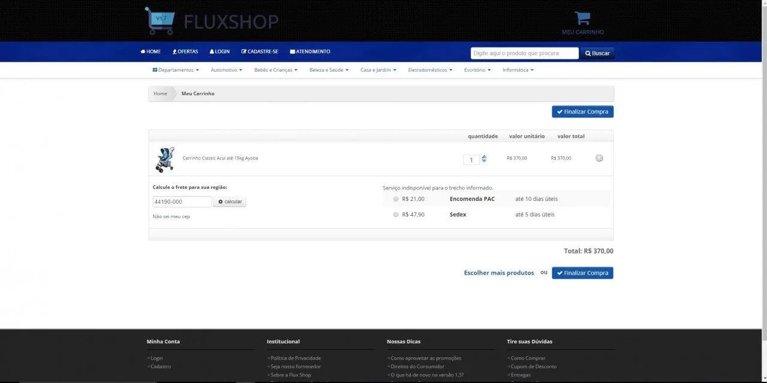Expand Beleza e Saúde menu
Image resolution: width=767 pixels, height=383 pixels.
[329, 70]
